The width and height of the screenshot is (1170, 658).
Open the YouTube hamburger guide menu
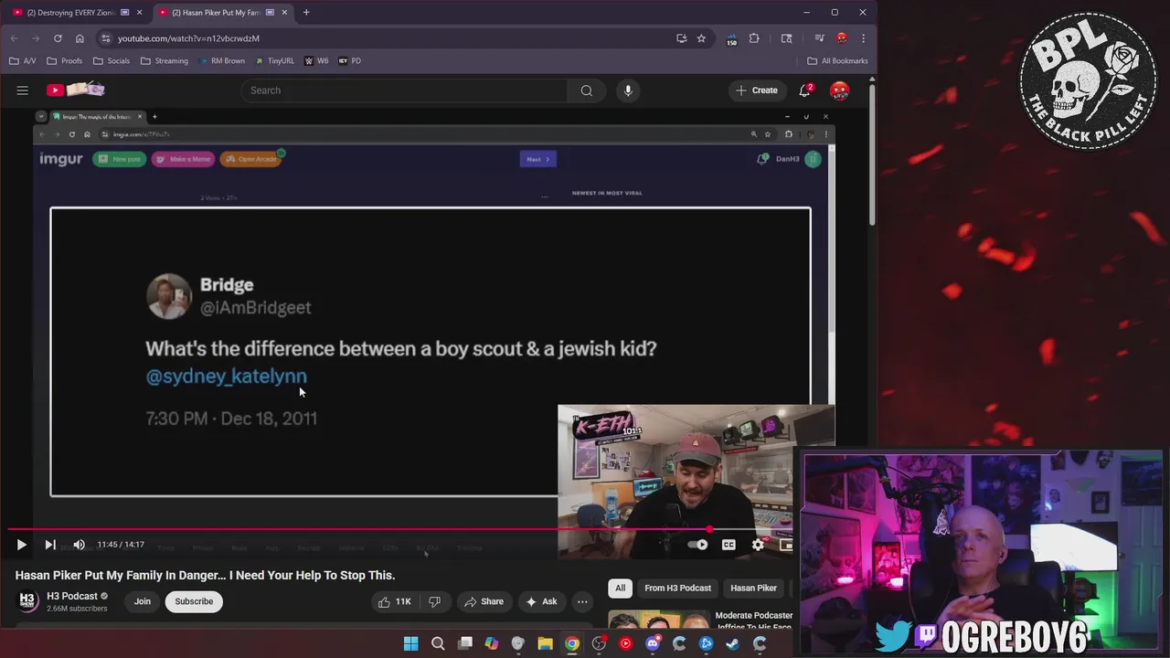[23, 90]
